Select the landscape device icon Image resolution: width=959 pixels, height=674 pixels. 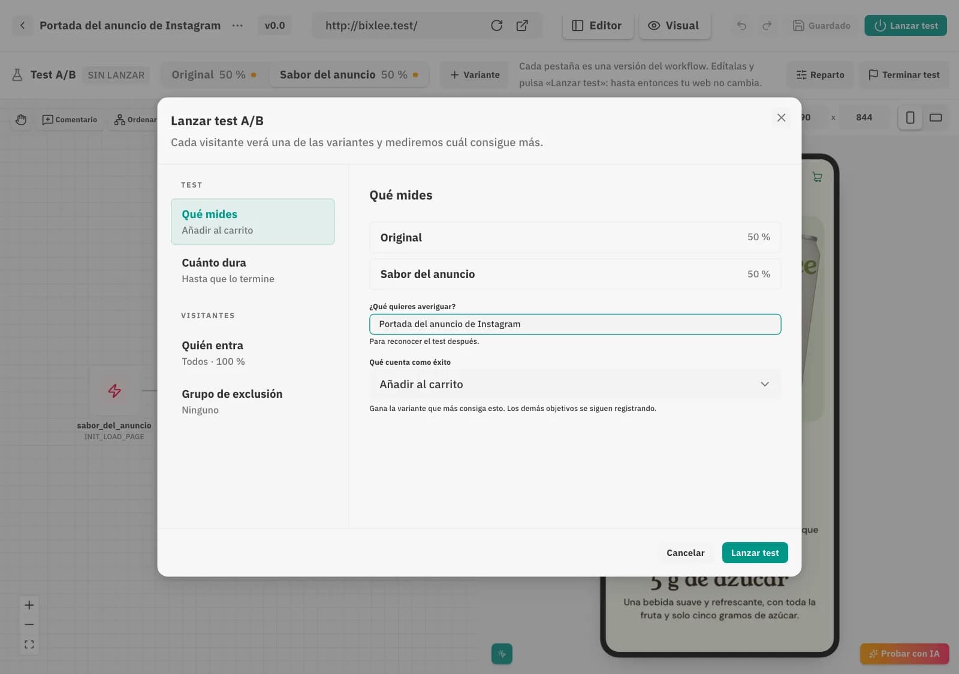pos(936,117)
